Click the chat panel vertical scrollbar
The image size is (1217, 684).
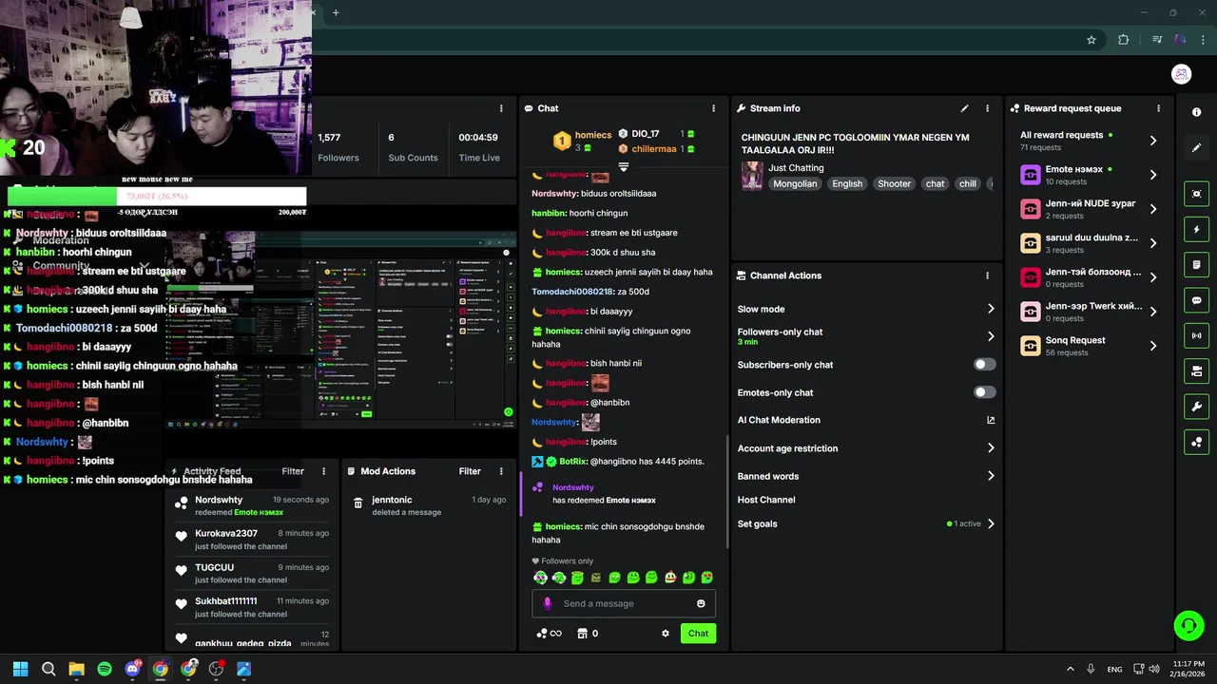pyautogui.click(x=727, y=491)
